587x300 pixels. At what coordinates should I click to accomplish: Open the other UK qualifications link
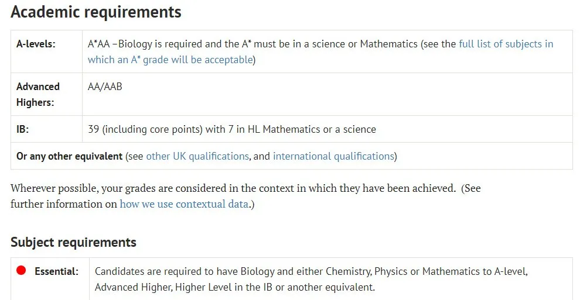tap(197, 156)
